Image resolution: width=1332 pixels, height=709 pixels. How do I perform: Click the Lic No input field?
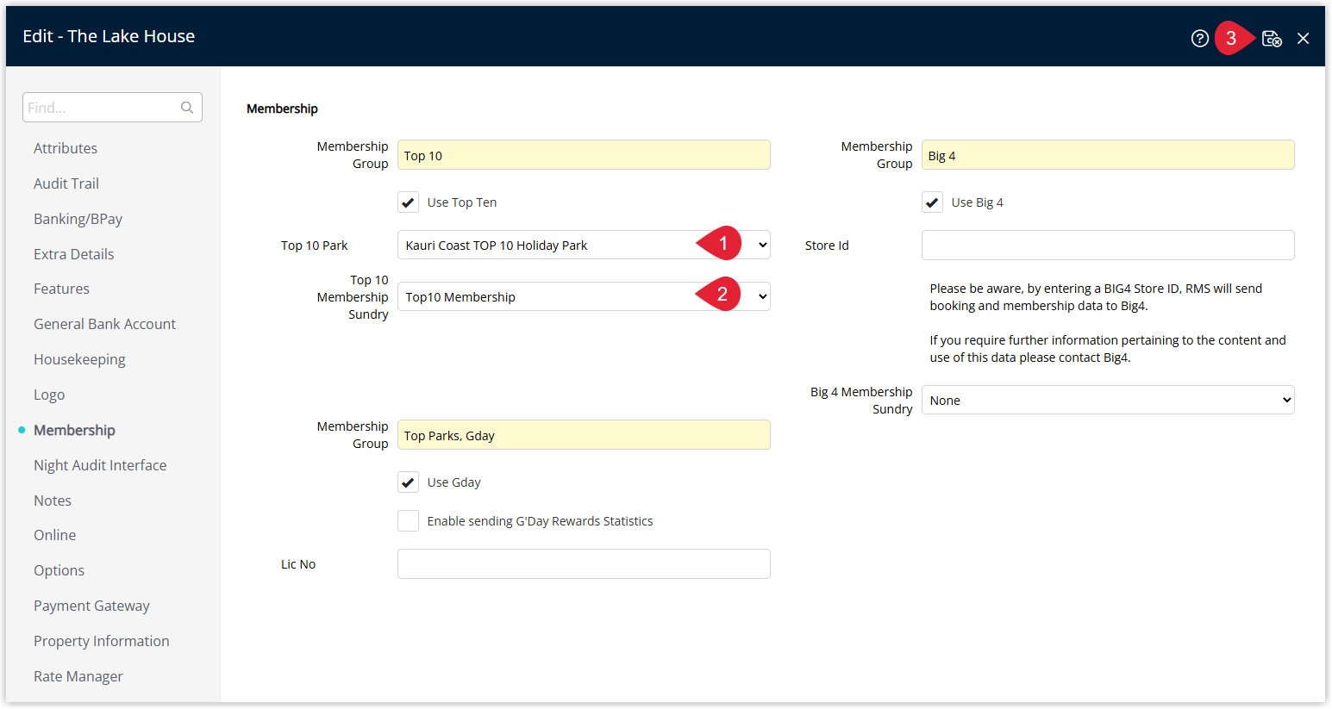[584, 563]
